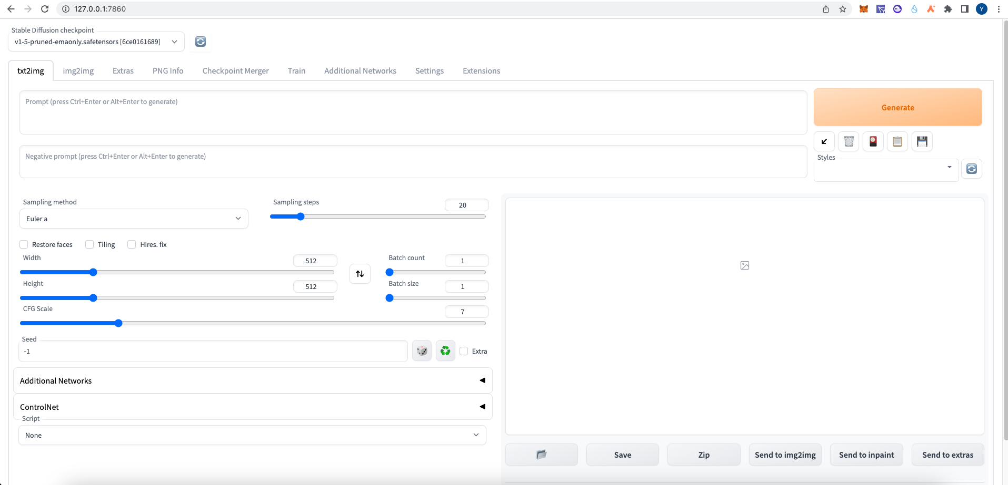This screenshot has height=485, width=1008.
Task: Click the CFG Scale number box
Action: [x=466, y=312]
